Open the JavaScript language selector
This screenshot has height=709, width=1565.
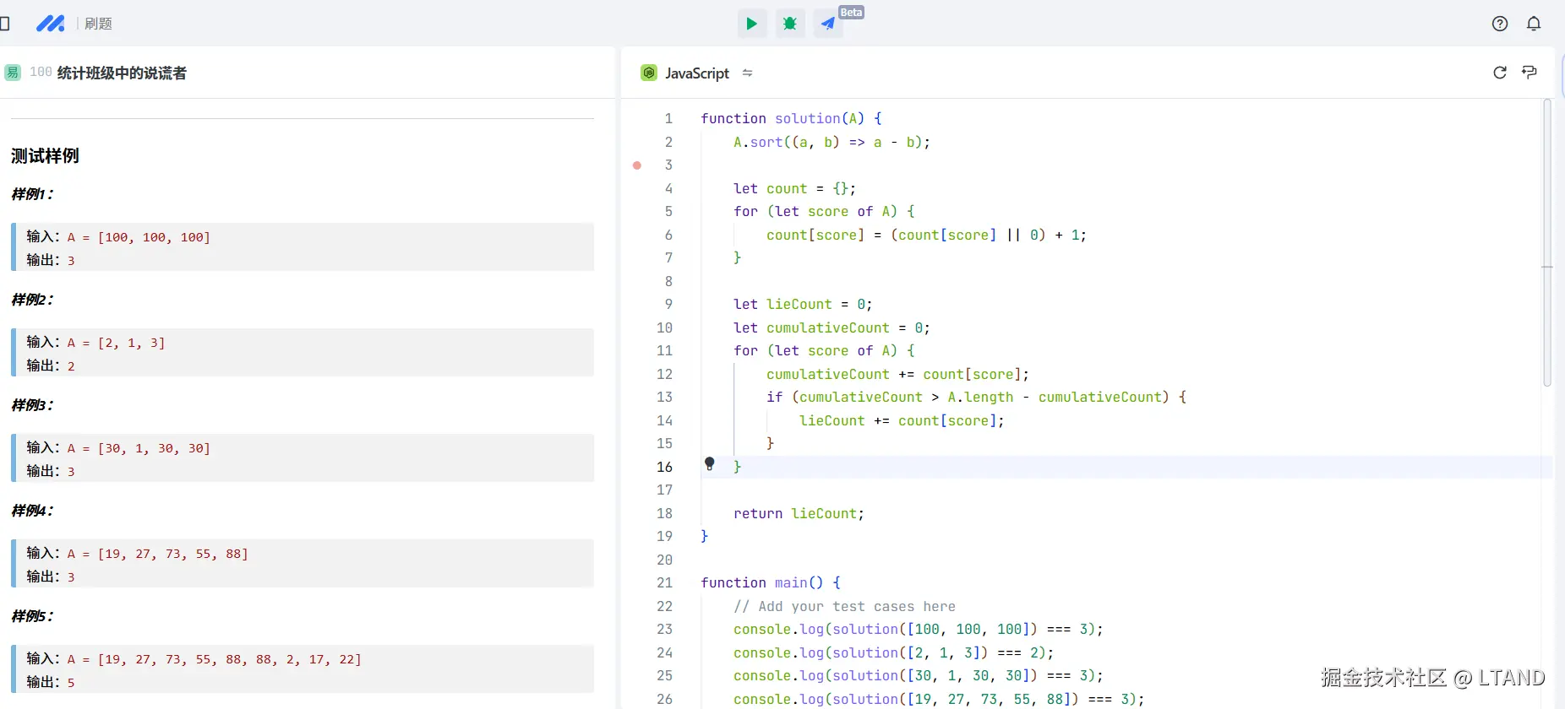tap(695, 73)
